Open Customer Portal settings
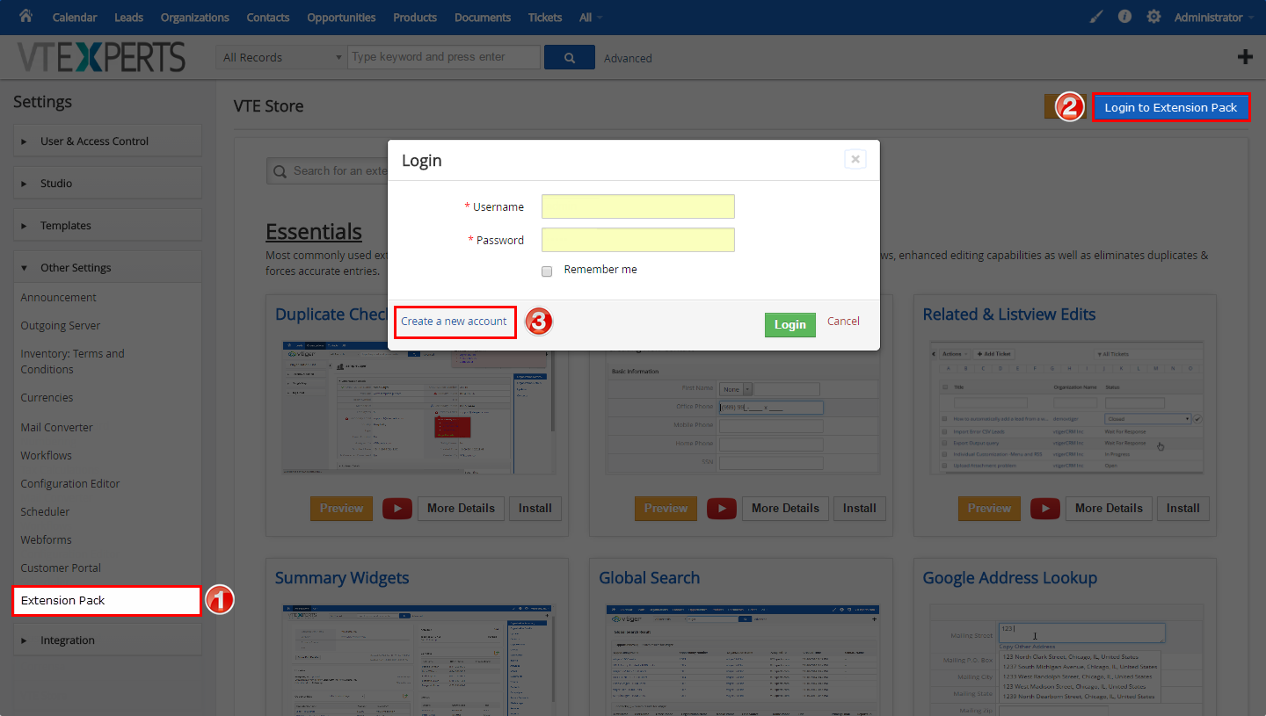Screen dimensions: 1266x716 61,568
